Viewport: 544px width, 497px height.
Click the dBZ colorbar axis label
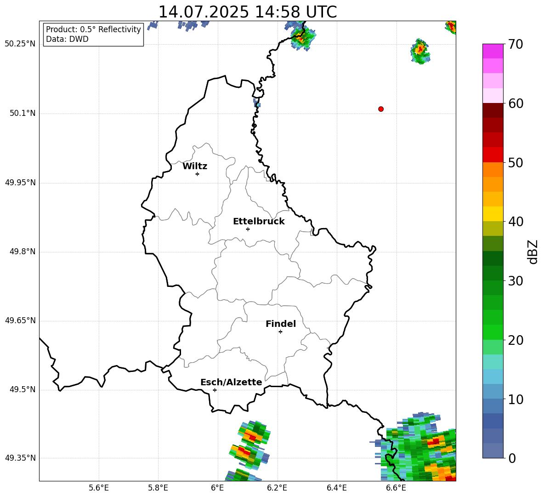[x=533, y=251]
